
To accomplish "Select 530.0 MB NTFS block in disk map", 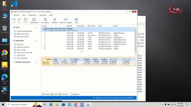I will (87, 62).
